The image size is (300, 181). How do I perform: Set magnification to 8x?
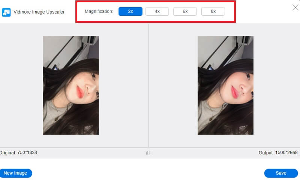point(213,11)
